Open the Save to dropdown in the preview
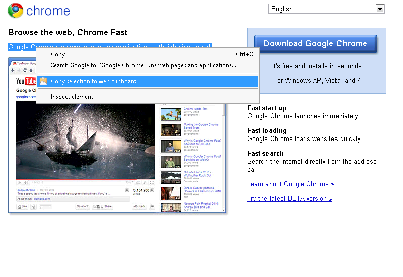 (83, 206)
